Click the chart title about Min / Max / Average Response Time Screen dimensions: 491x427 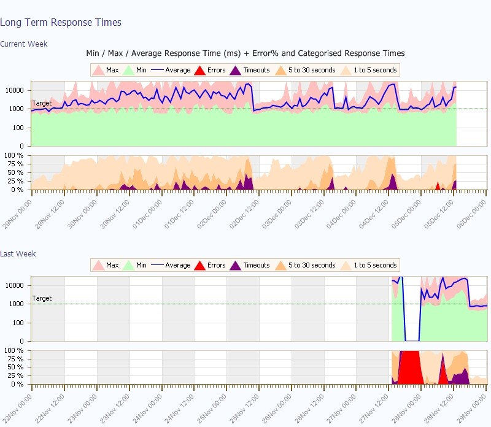(x=245, y=53)
